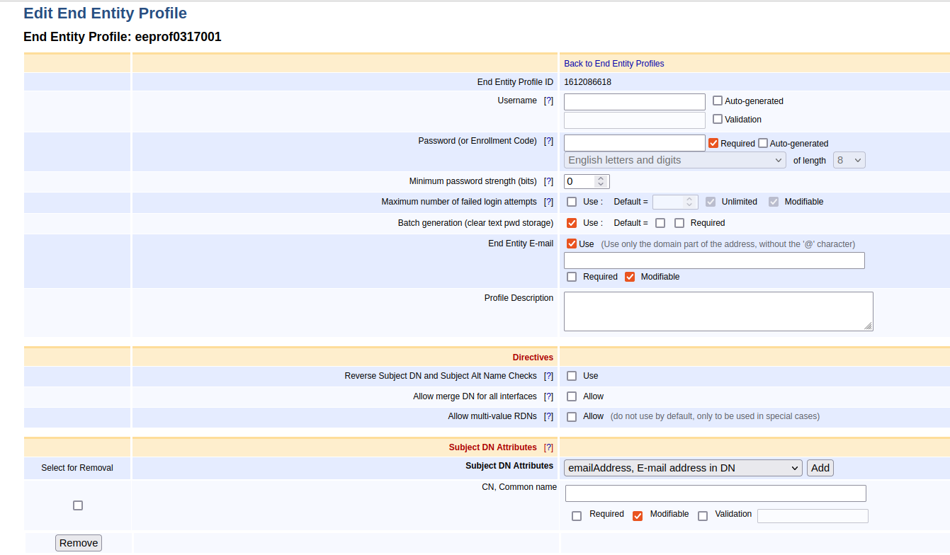This screenshot has height=555, width=950.
Task: Increase Minimum password strength with stepper
Action: (x=601, y=178)
